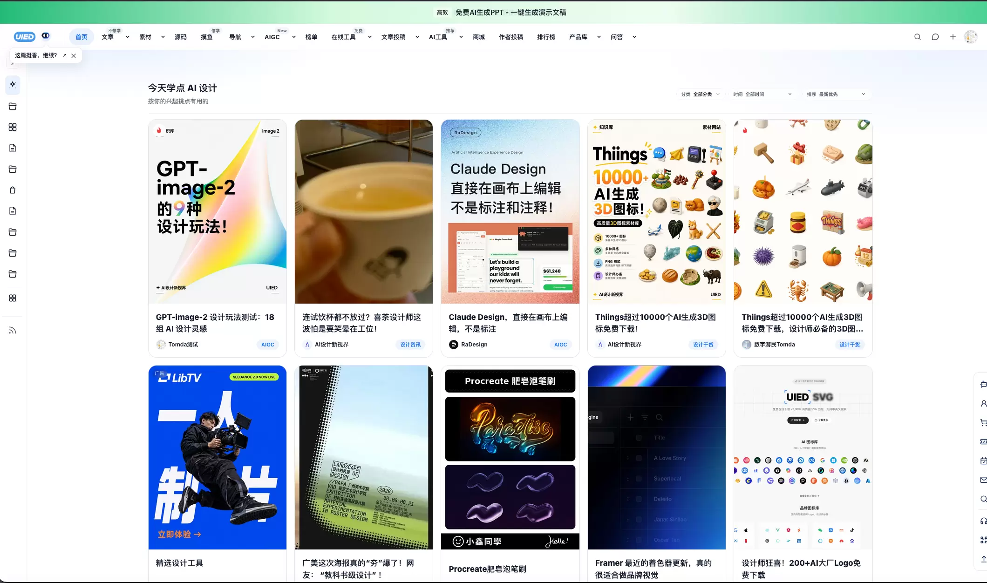Open the Procreate 肥皂泡笔刷 cover thumbnail
This screenshot has width=987, height=583.
(x=510, y=457)
